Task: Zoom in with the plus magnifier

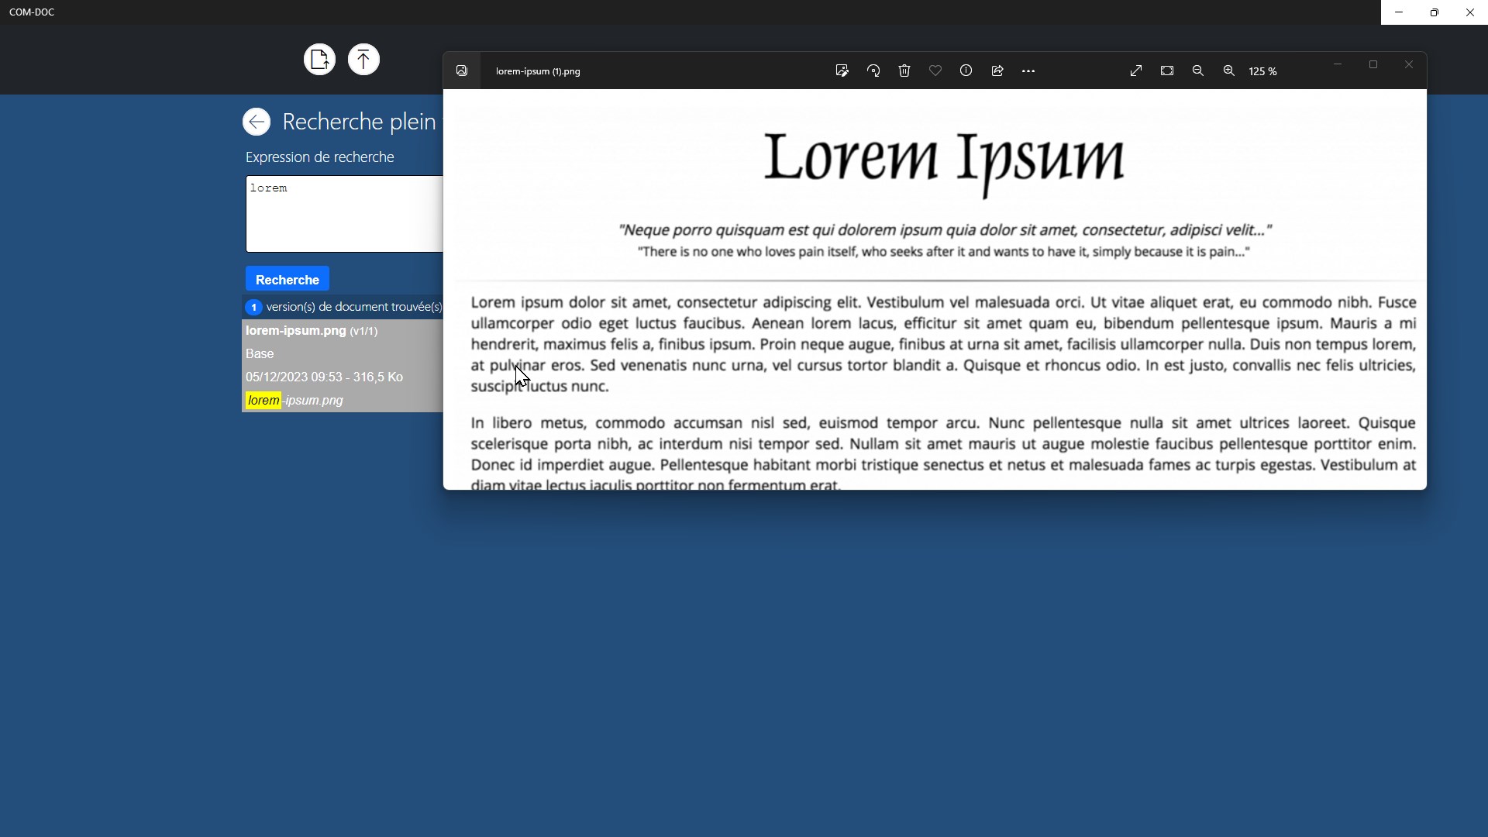Action: (1229, 71)
